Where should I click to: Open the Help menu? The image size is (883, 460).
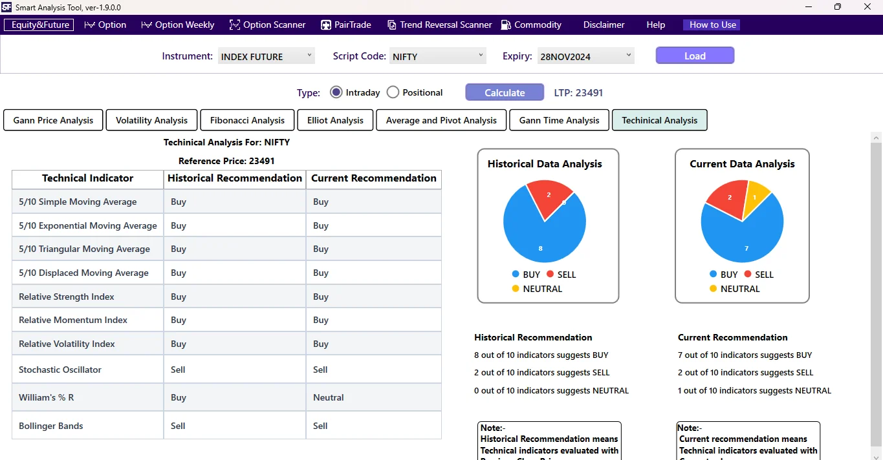point(655,25)
